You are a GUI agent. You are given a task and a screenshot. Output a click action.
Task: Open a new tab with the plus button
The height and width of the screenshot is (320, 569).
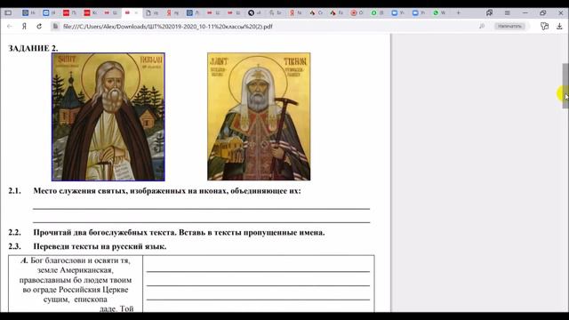click(459, 12)
